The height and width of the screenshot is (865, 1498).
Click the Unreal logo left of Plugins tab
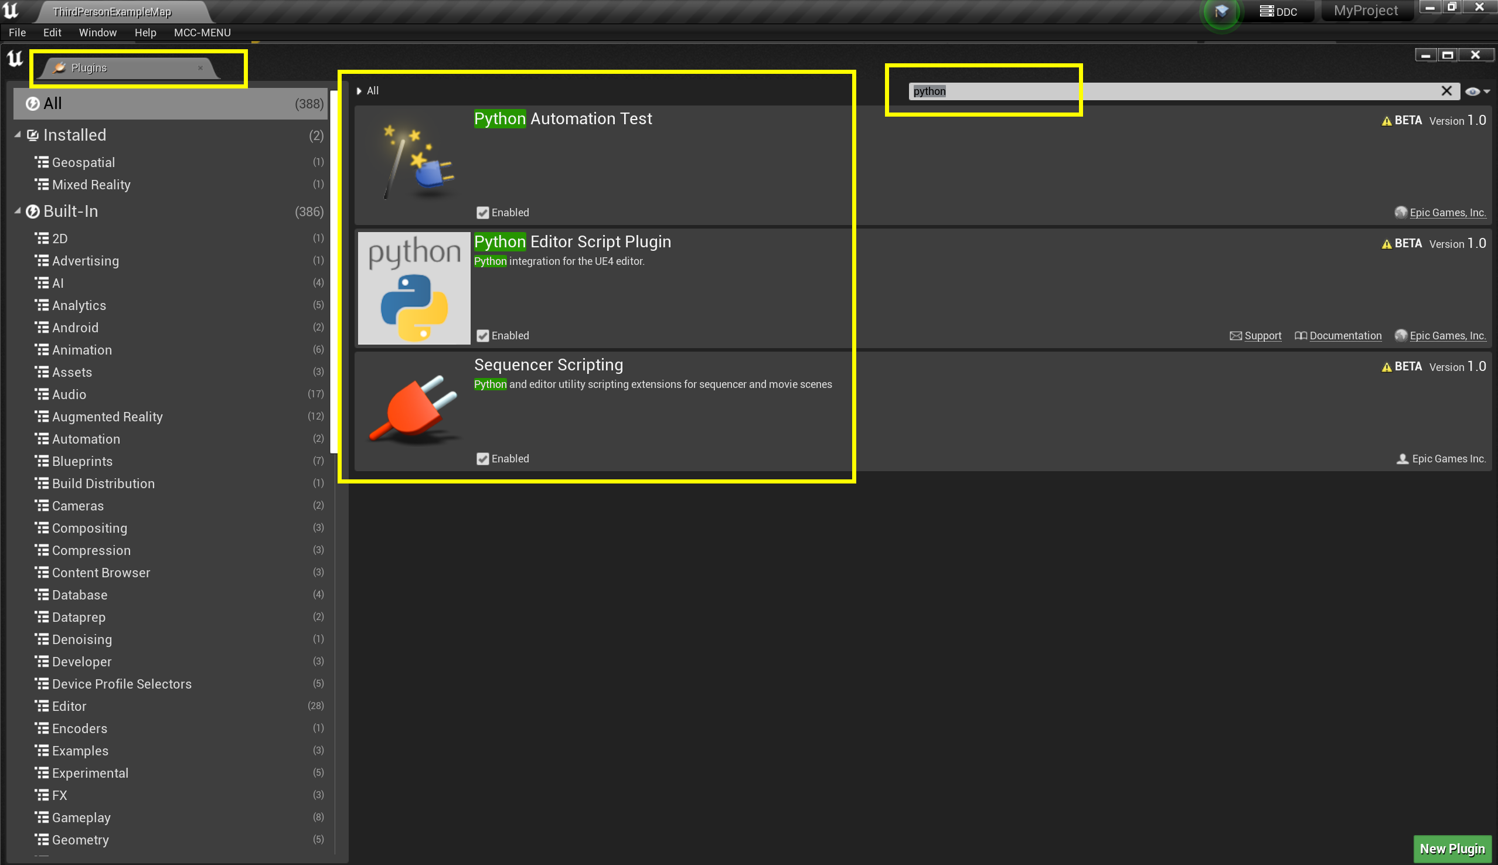(x=15, y=59)
